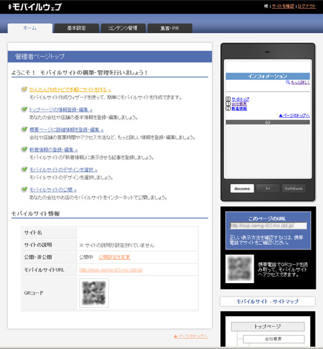This screenshot has width=323, height=349.
Task: Click the QR code image in site info table
Action: click(94, 293)
